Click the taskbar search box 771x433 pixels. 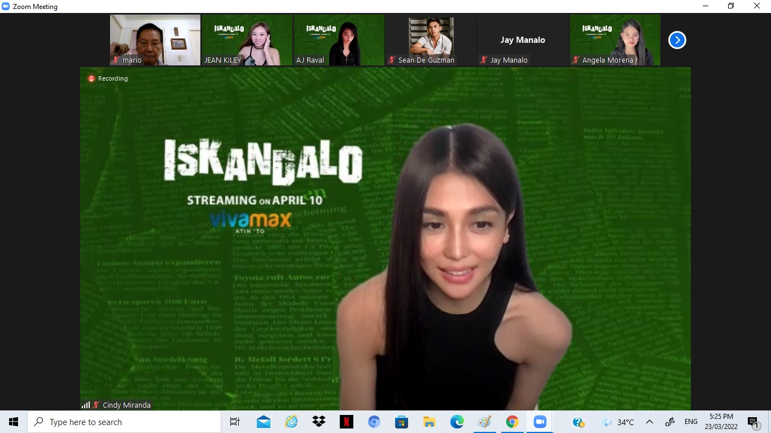click(x=124, y=422)
